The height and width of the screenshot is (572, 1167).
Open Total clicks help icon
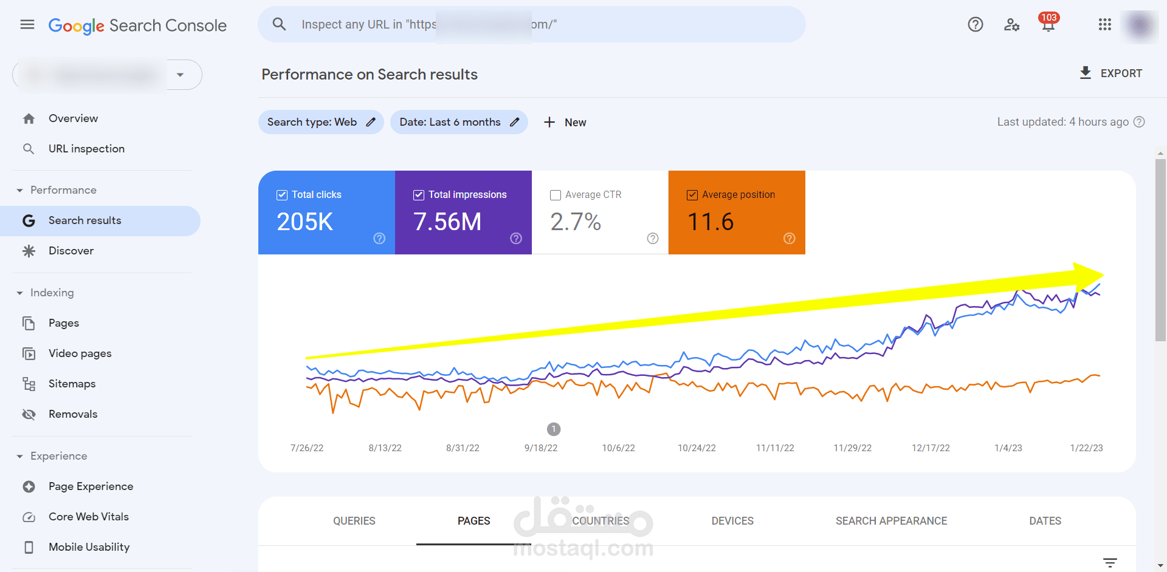pos(379,239)
